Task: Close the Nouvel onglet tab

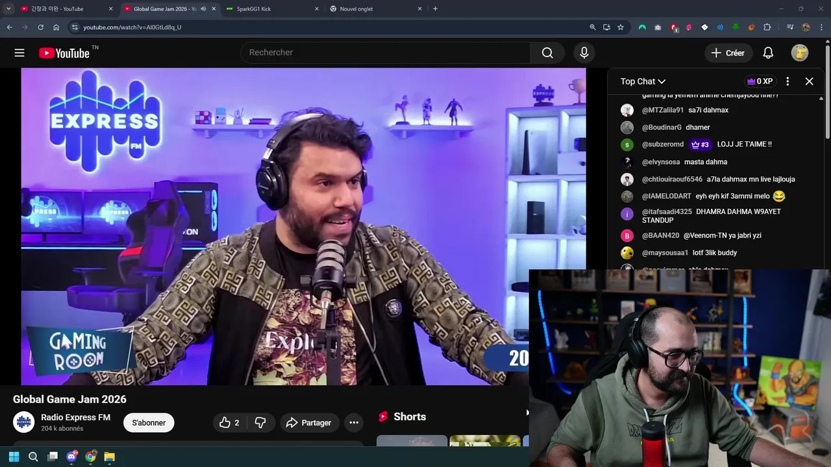Action: pos(420,9)
